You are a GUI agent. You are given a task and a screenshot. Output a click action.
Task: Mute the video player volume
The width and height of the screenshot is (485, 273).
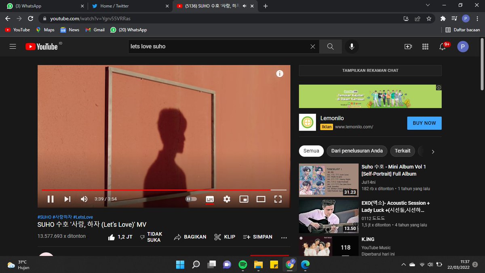coord(84,199)
